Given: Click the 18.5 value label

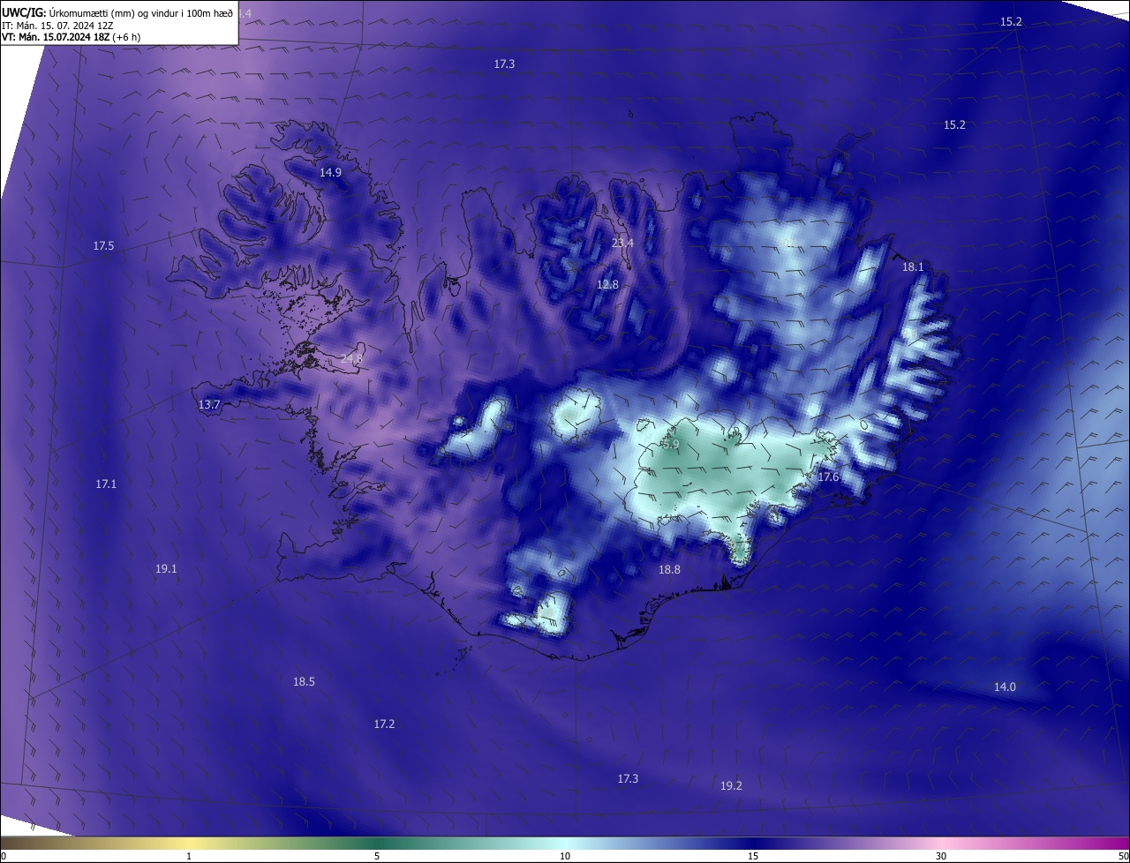Looking at the screenshot, I should click(304, 681).
